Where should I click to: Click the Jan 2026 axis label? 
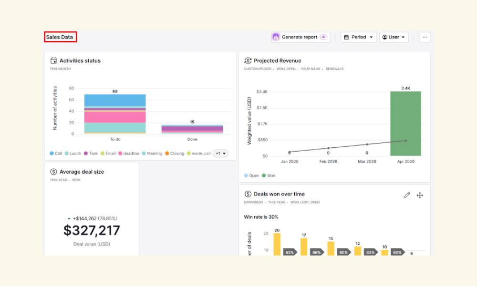click(290, 162)
